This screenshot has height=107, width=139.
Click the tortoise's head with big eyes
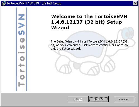pyautogui.click(x=127, y=33)
